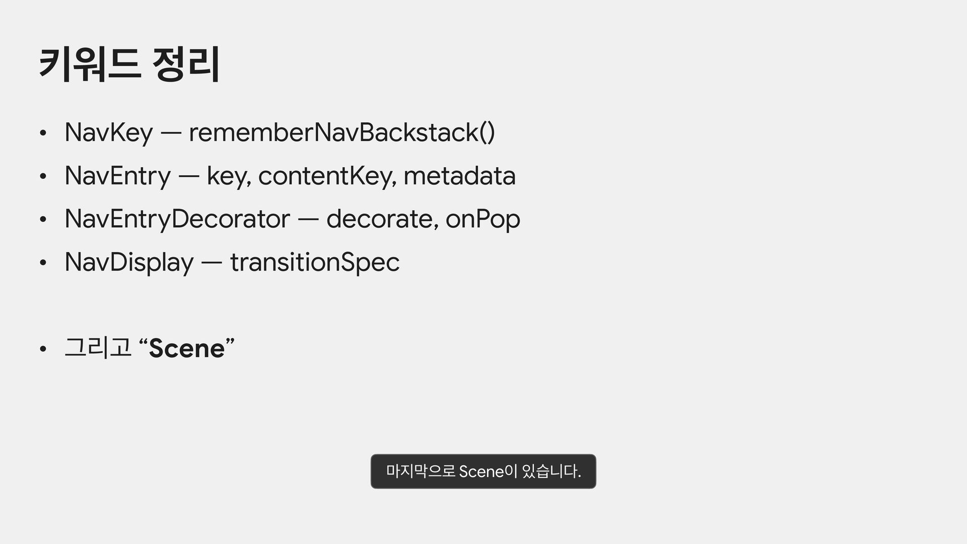Select the rememberNavBackstack() text
The width and height of the screenshot is (967, 544).
[x=341, y=132]
